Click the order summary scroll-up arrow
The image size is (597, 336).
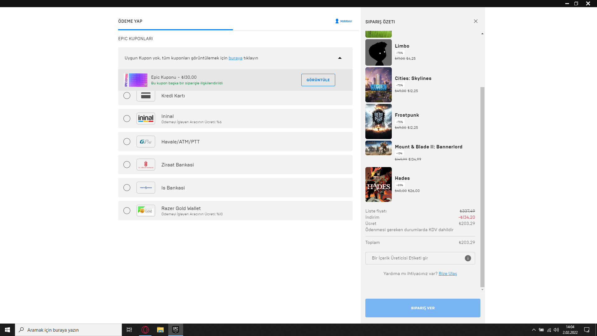point(482,34)
